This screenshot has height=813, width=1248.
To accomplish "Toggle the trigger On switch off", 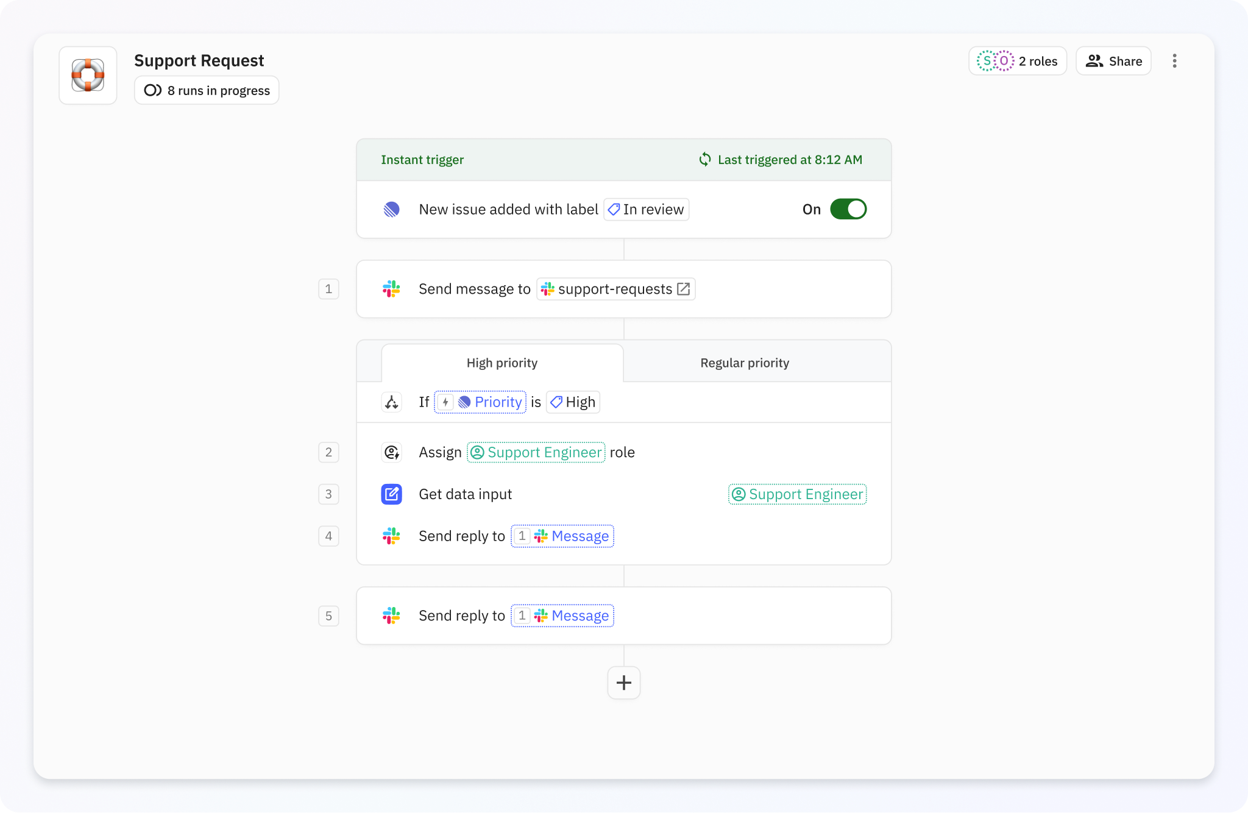I will 848,209.
